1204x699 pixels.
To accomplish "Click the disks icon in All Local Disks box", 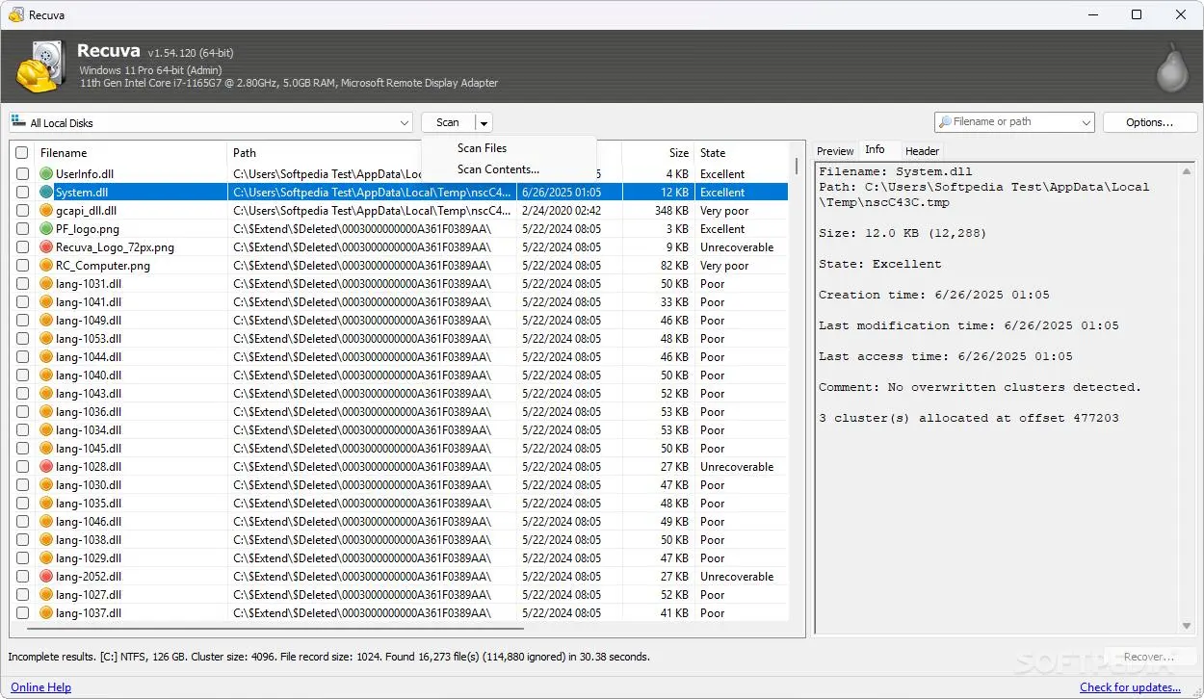I will click(x=18, y=122).
